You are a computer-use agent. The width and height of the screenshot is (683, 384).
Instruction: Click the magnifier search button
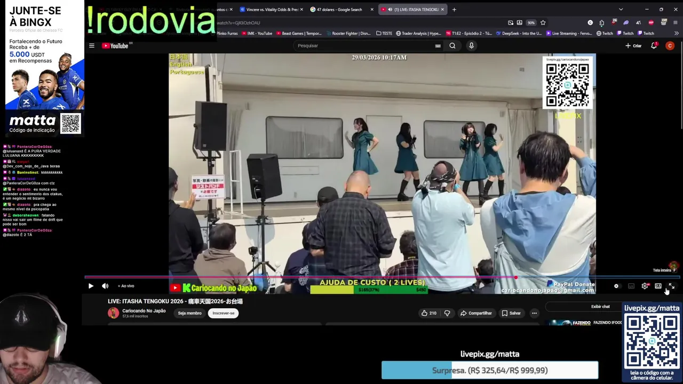[x=452, y=46]
